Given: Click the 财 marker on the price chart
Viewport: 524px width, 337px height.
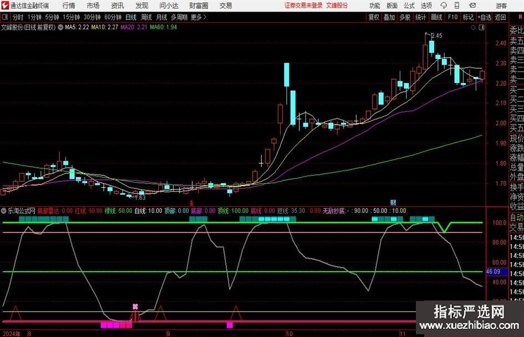Looking at the screenshot, I should pos(393,203).
